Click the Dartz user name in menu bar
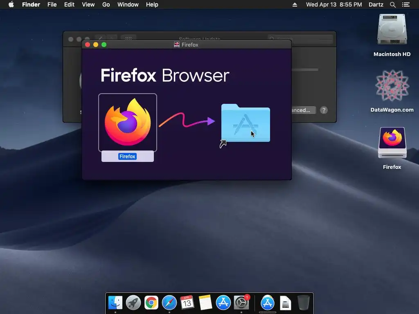The image size is (419, 314). click(376, 4)
